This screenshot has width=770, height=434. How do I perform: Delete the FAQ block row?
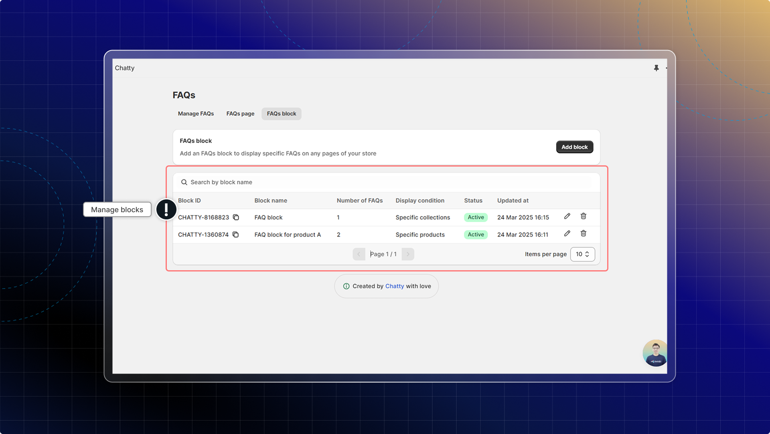(x=584, y=216)
